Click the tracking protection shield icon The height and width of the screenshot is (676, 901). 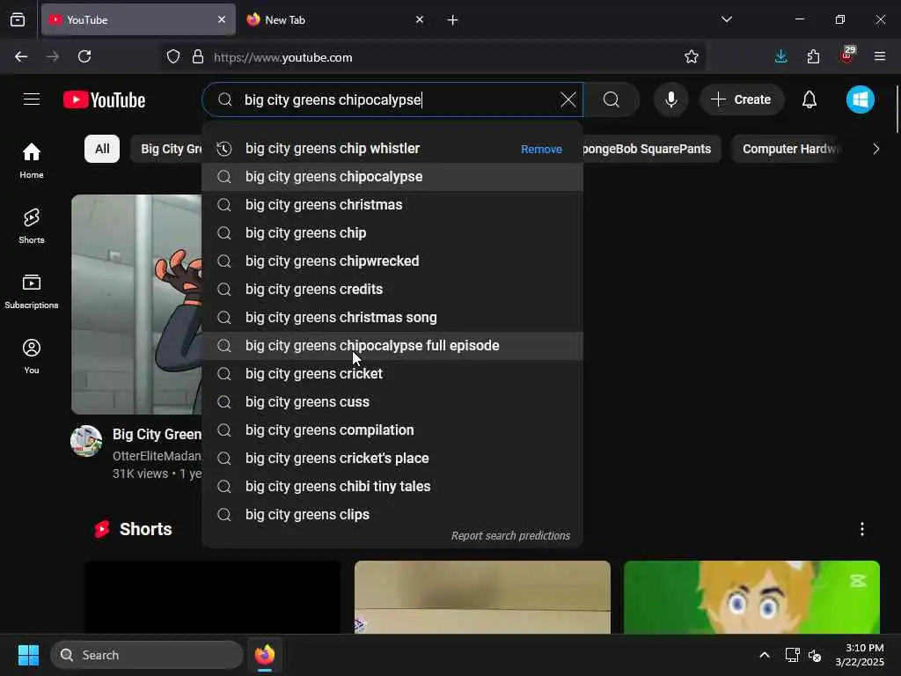[173, 56]
